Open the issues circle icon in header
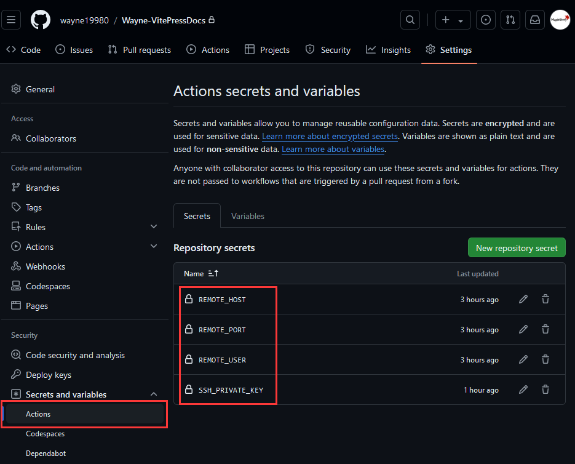The image size is (575, 464). [486, 20]
